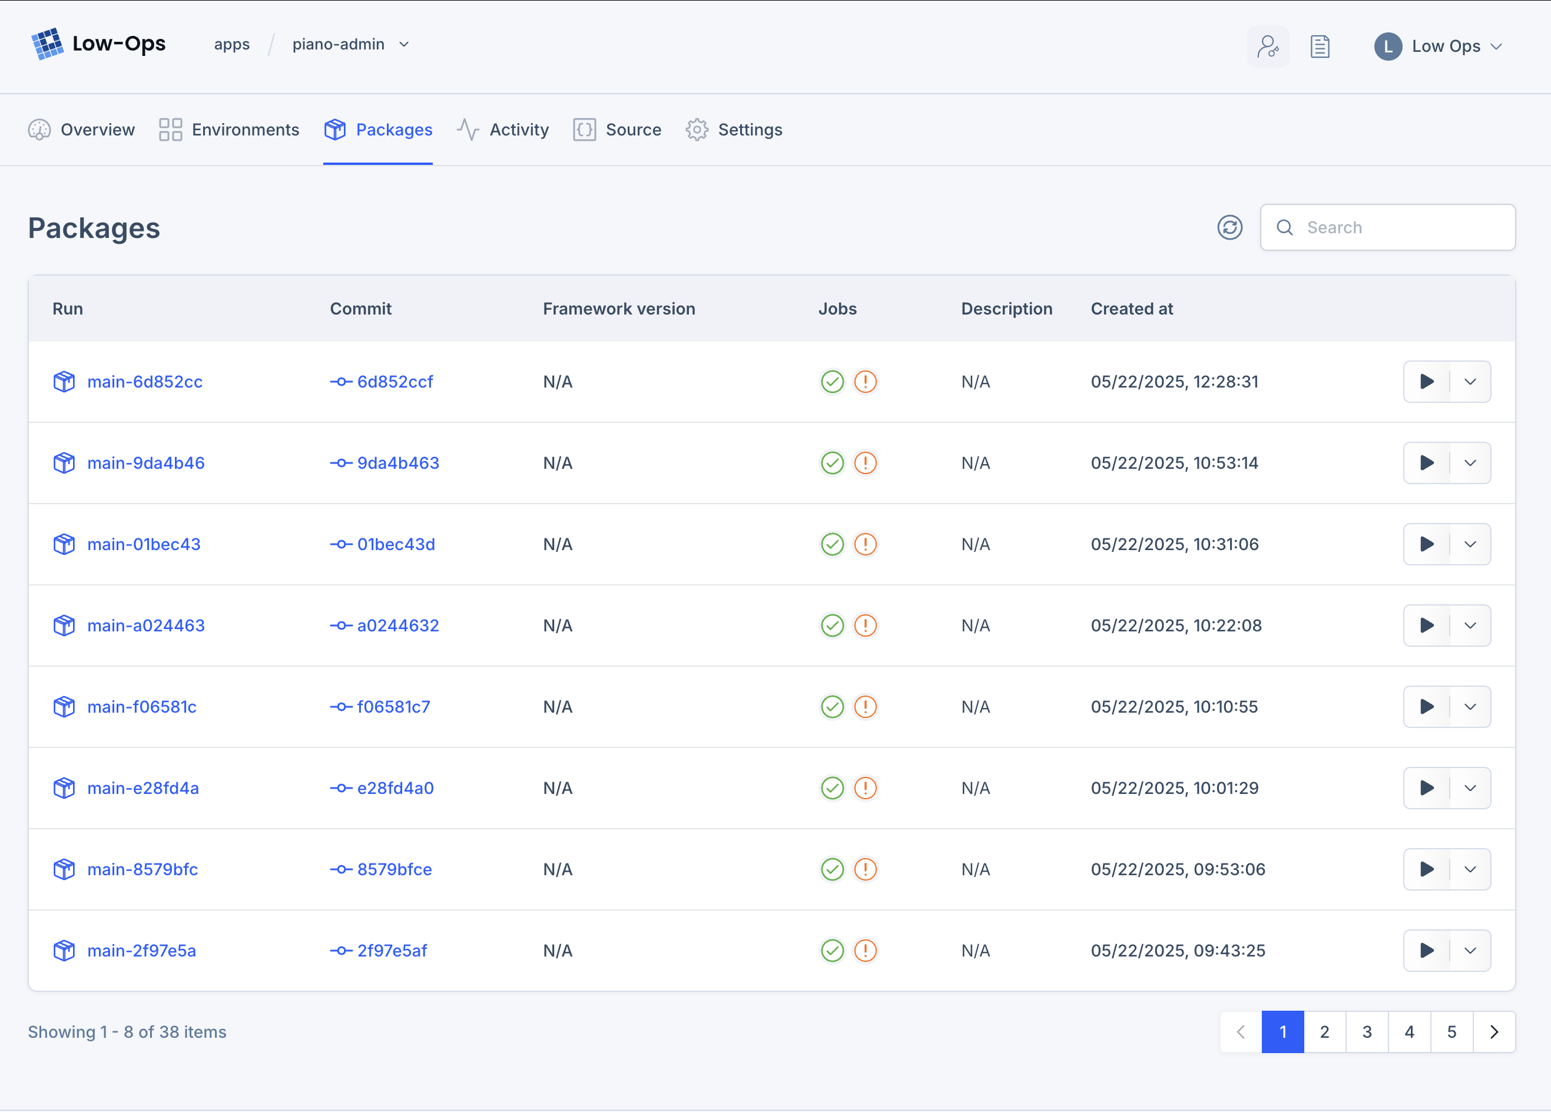Click the user access icon in header
Screen dimensions: 1551x1112
[1268, 46]
